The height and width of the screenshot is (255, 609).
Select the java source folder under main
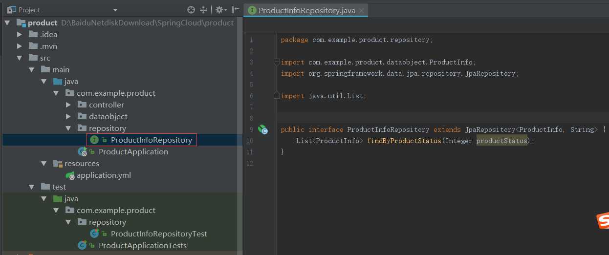71,81
